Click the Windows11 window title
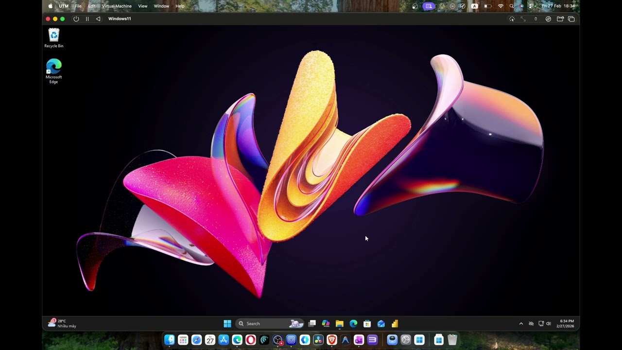 (120, 19)
